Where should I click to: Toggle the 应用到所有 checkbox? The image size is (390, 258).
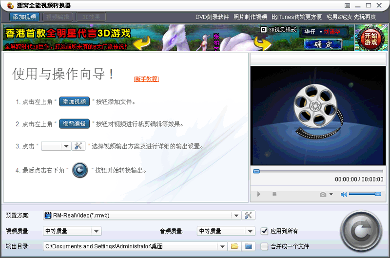coord(264,231)
